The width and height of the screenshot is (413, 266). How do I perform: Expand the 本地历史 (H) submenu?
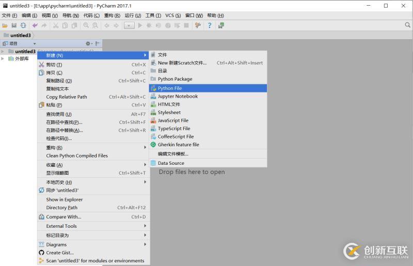pos(93,182)
